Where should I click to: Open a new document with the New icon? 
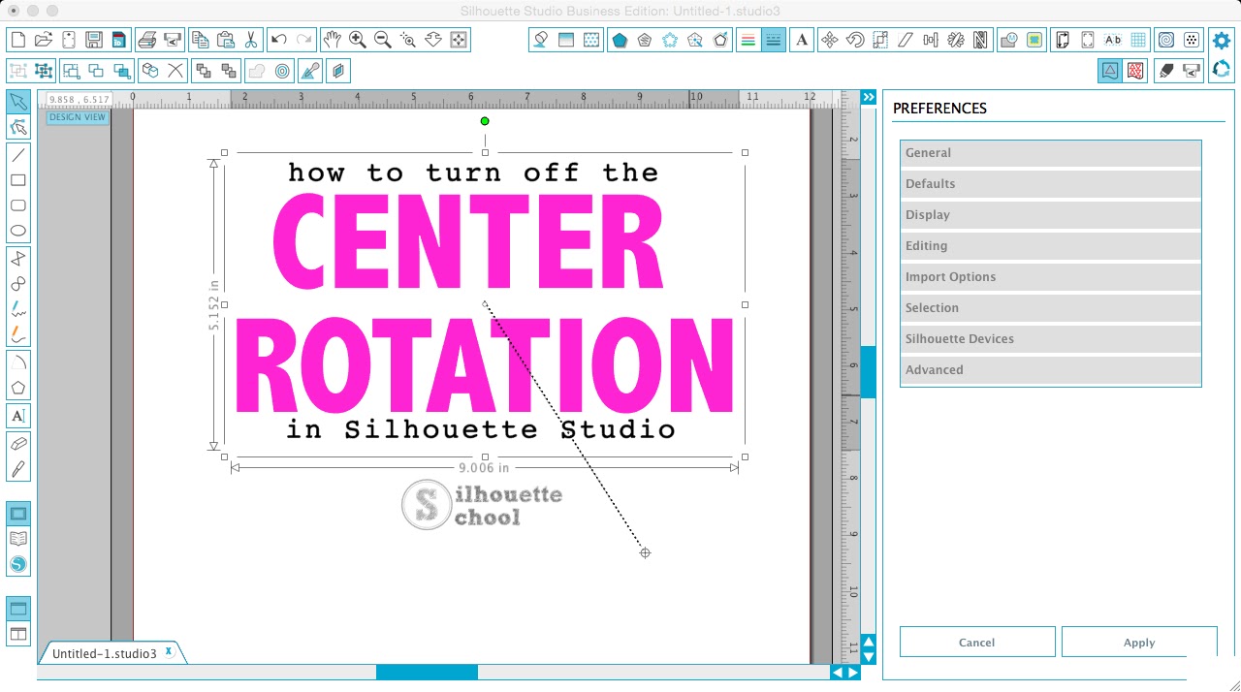coord(16,40)
